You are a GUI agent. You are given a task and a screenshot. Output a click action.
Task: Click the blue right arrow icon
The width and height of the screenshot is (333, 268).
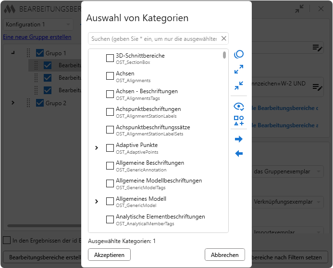(239, 139)
